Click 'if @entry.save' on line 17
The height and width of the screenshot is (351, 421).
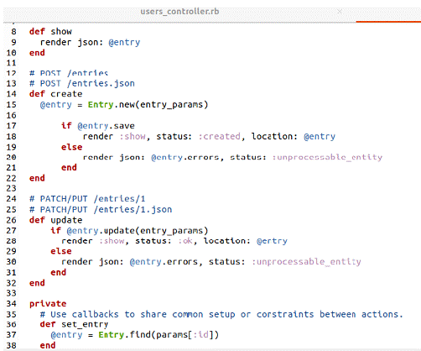click(98, 126)
